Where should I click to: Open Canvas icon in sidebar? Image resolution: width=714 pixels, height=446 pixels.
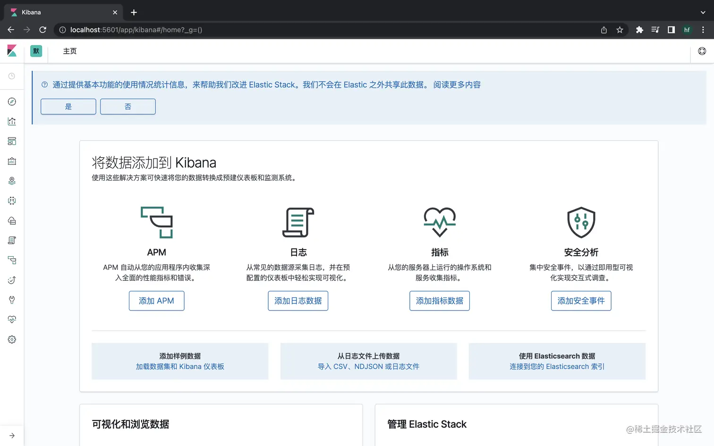pos(12,161)
